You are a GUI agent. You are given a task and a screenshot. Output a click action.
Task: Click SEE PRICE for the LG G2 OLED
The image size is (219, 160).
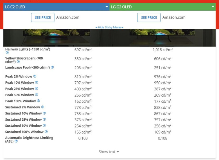point(149,17)
